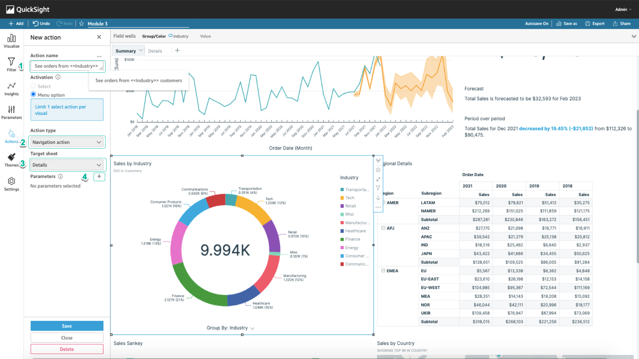Open visual filter funnel icon
This screenshot has width=639, height=359.
pos(378,188)
